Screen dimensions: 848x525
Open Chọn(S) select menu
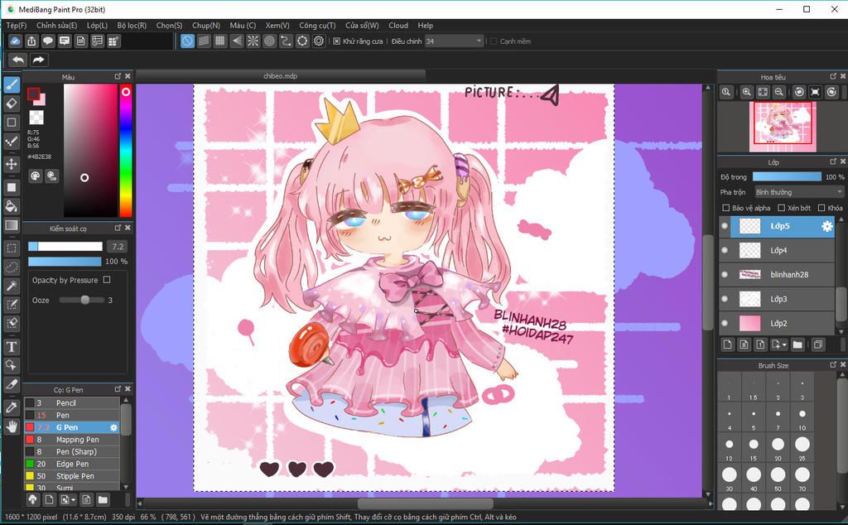[169, 26]
